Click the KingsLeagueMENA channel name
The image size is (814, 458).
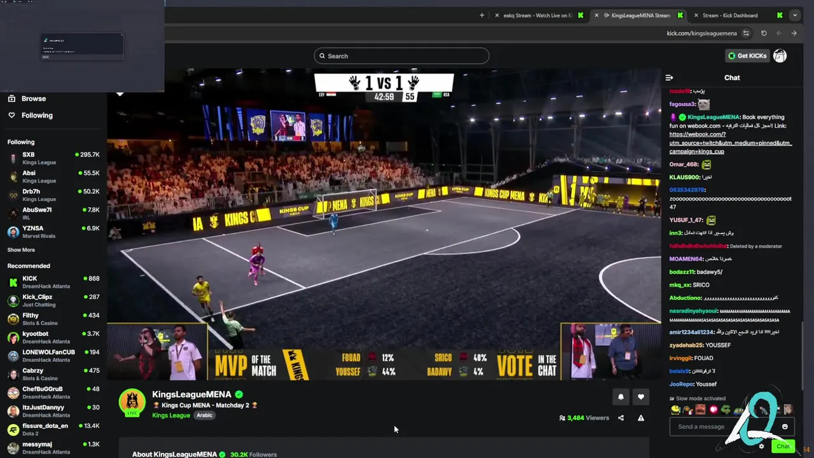[x=191, y=394]
